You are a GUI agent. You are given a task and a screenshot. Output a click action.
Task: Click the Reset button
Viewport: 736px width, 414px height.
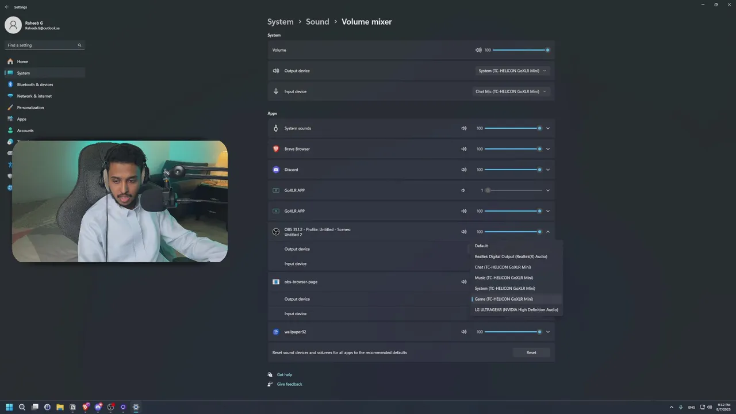coord(531,352)
